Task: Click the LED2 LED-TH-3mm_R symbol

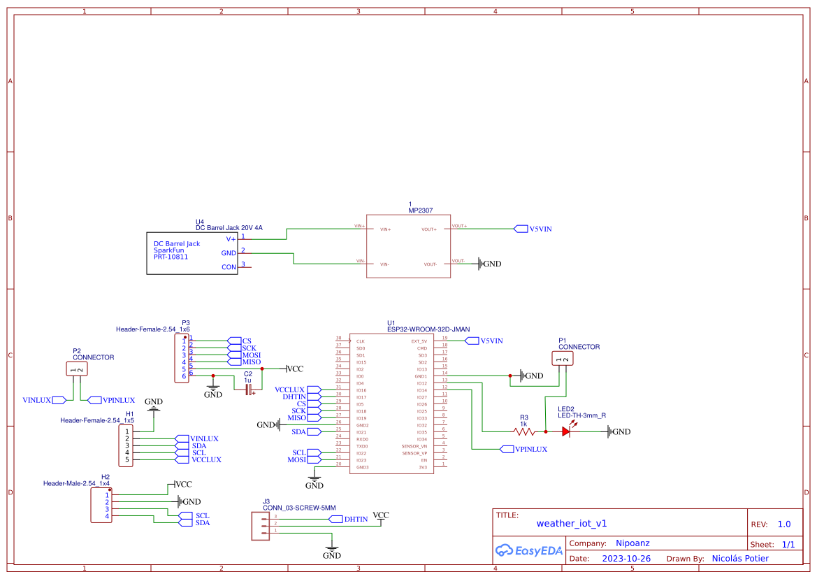Action: pos(565,431)
